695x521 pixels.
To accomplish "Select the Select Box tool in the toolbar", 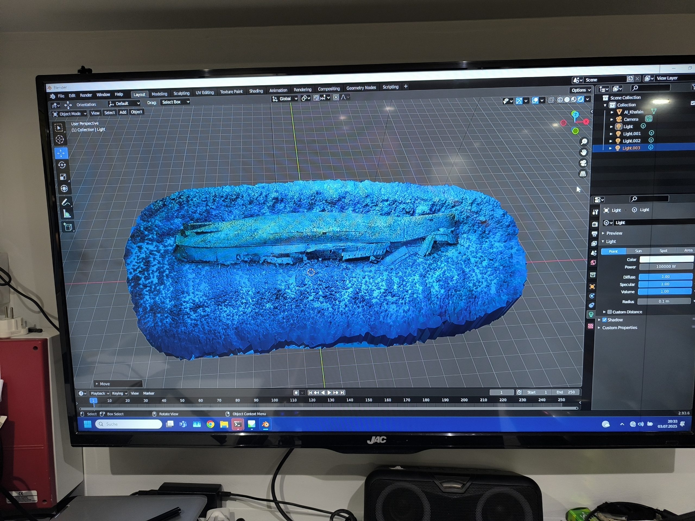I will pos(59,128).
